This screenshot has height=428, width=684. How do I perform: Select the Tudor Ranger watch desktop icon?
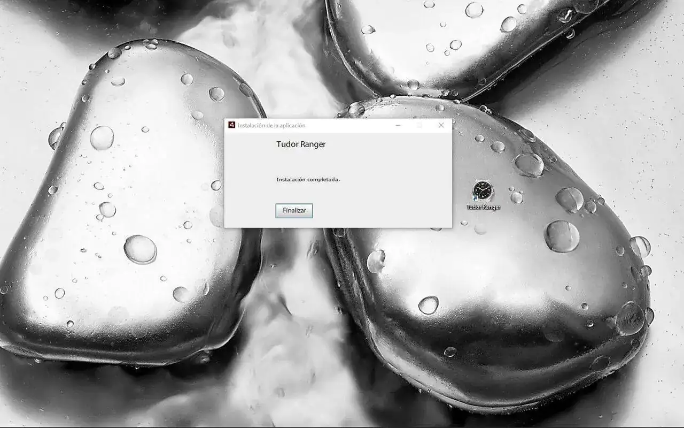(483, 190)
